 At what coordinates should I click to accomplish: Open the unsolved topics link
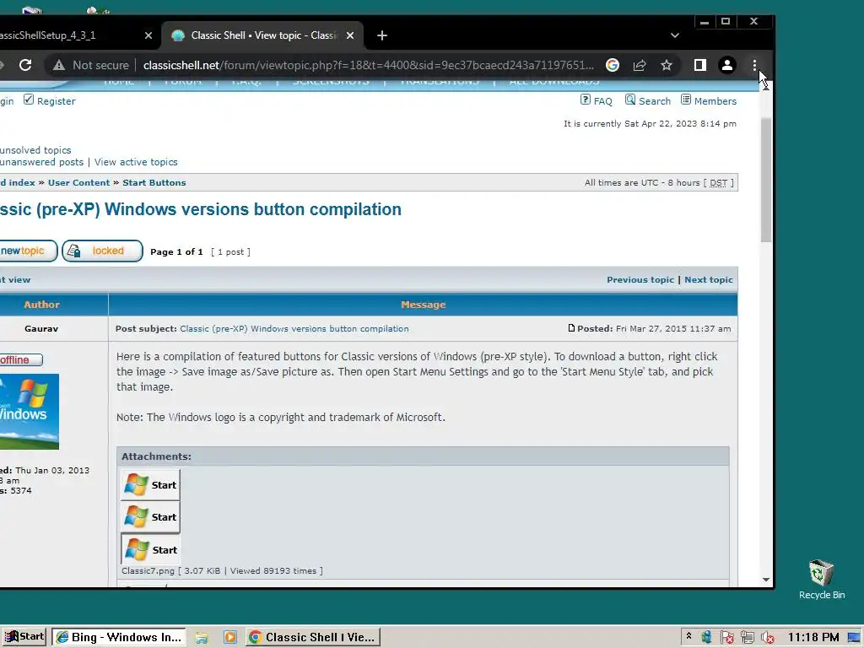pos(35,150)
